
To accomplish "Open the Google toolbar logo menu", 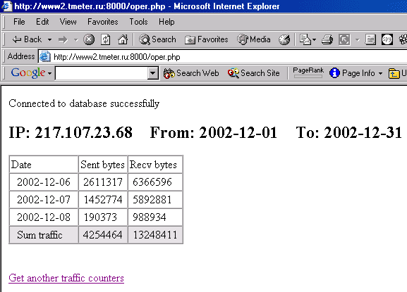I will [31, 73].
